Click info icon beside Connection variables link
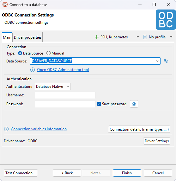The image size is (176, 181). (x=6, y=129)
